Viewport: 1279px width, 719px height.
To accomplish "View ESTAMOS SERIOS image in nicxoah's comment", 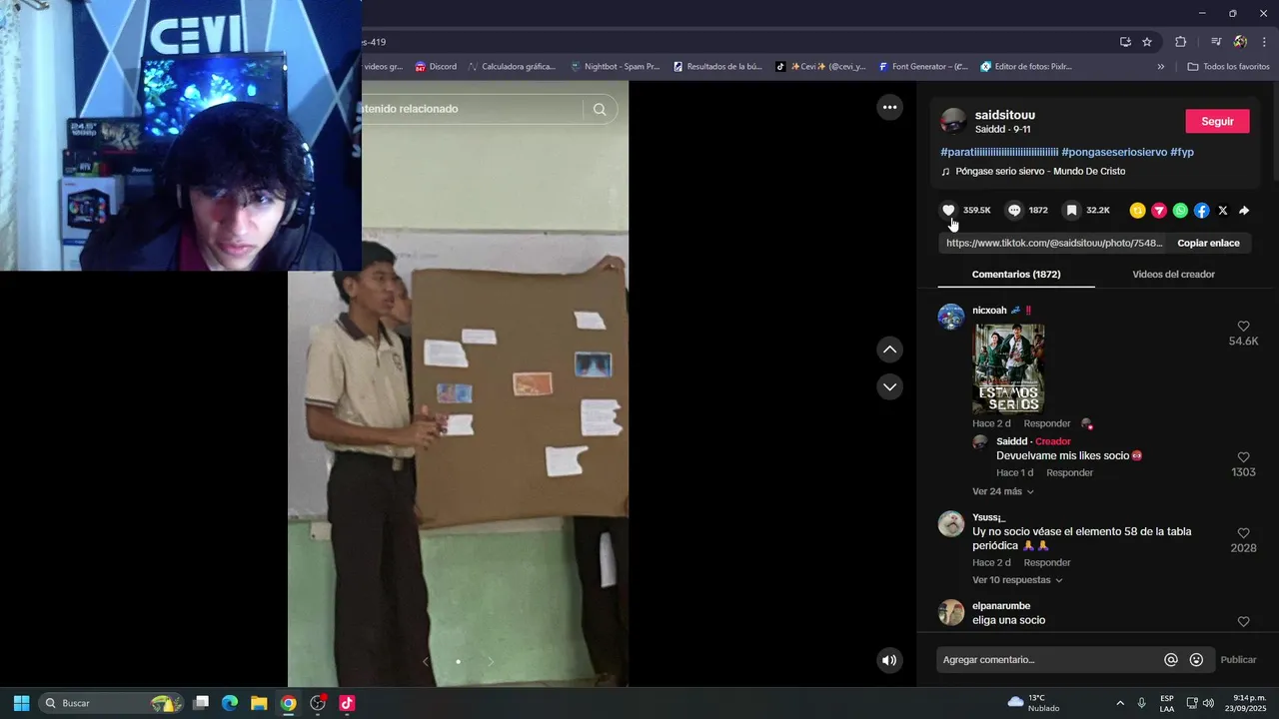I will 1008,368.
